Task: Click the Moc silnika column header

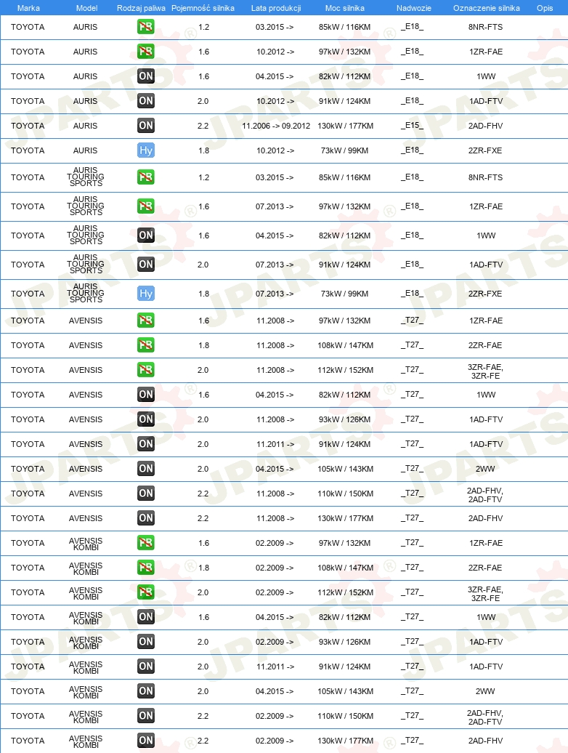Action: (344, 8)
